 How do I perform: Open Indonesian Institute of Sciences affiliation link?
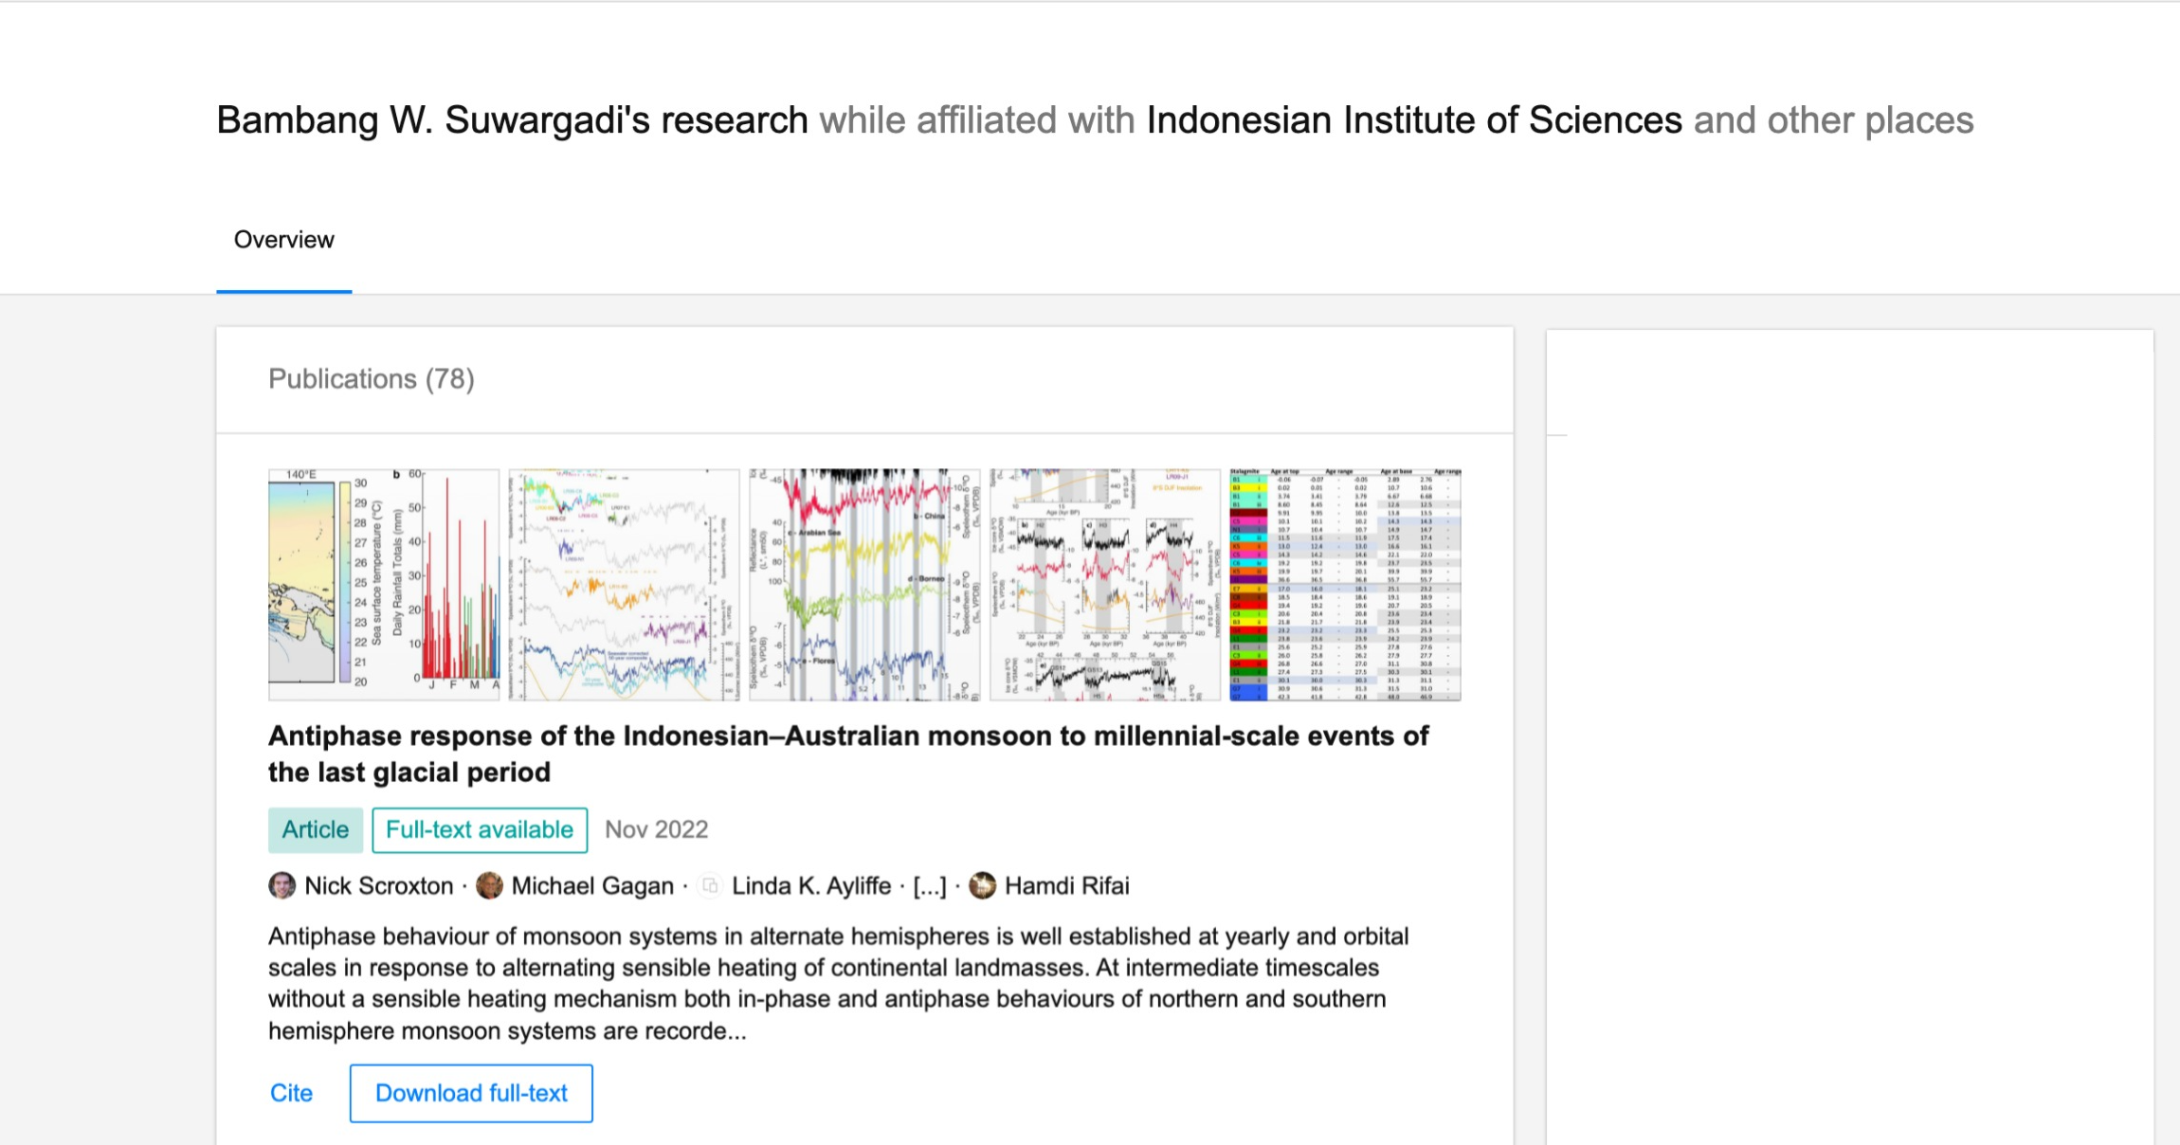[1413, 120]
